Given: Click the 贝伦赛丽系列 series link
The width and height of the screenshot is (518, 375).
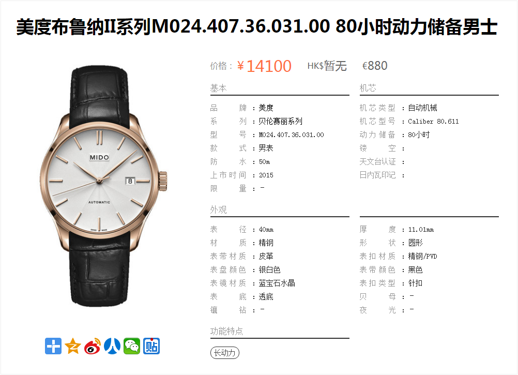Looking at the screenshot, I should (x=281, y=121).
